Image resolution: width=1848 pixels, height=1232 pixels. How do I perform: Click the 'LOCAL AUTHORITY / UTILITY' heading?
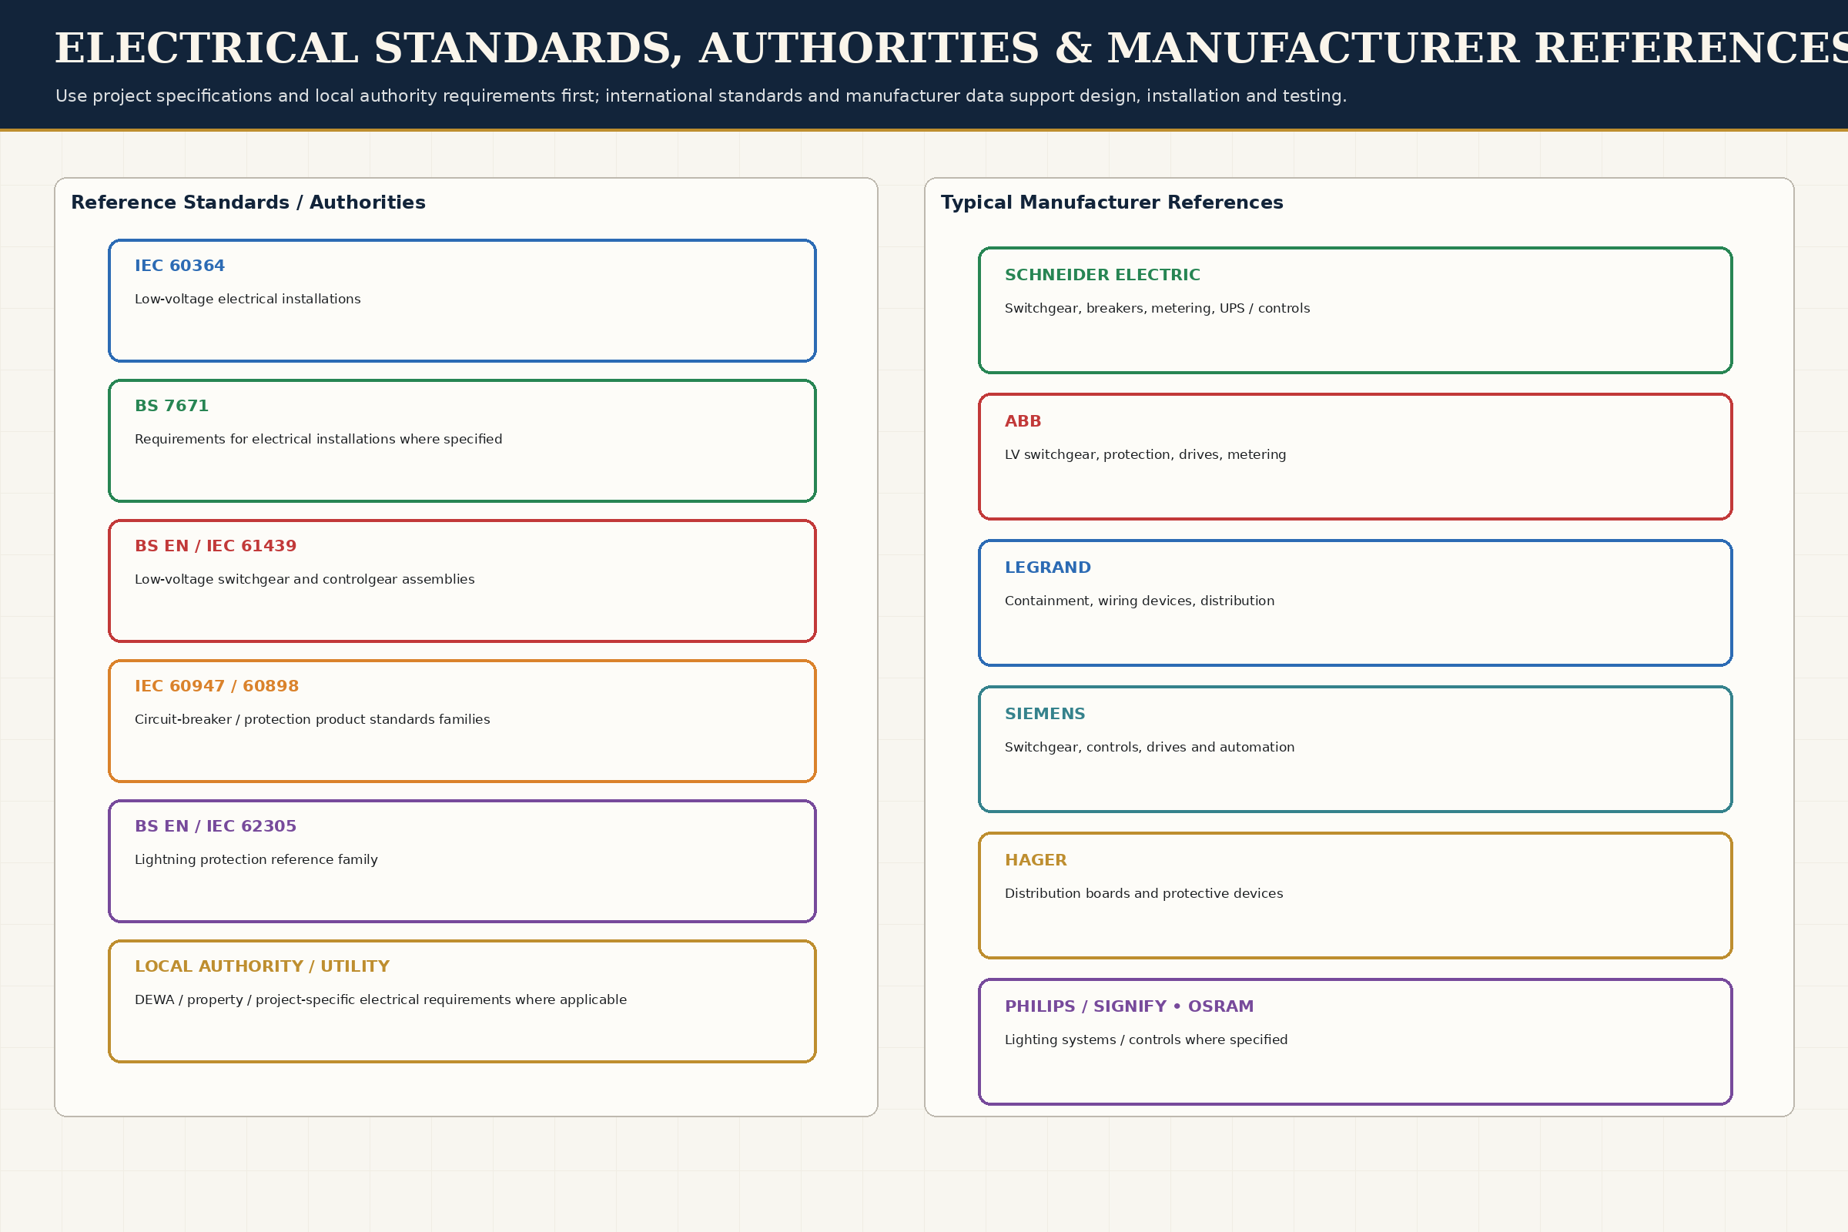(x=262, y=966)
